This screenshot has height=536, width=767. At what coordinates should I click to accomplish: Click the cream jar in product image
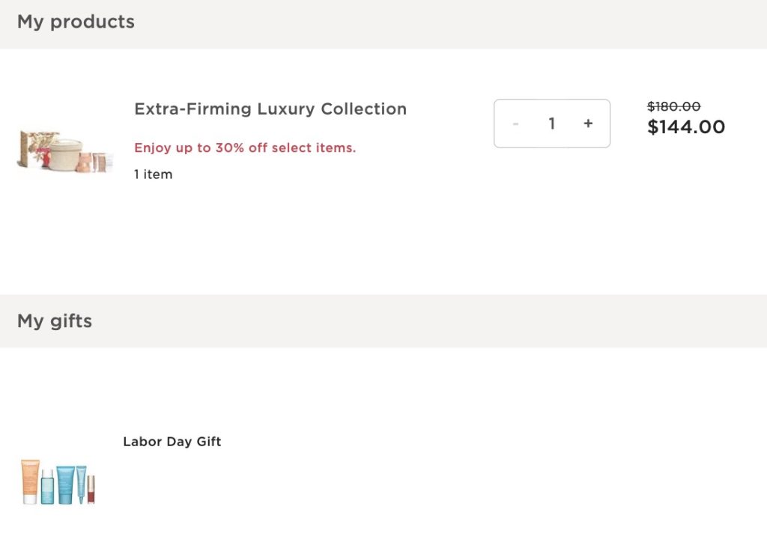click(65, 155)
